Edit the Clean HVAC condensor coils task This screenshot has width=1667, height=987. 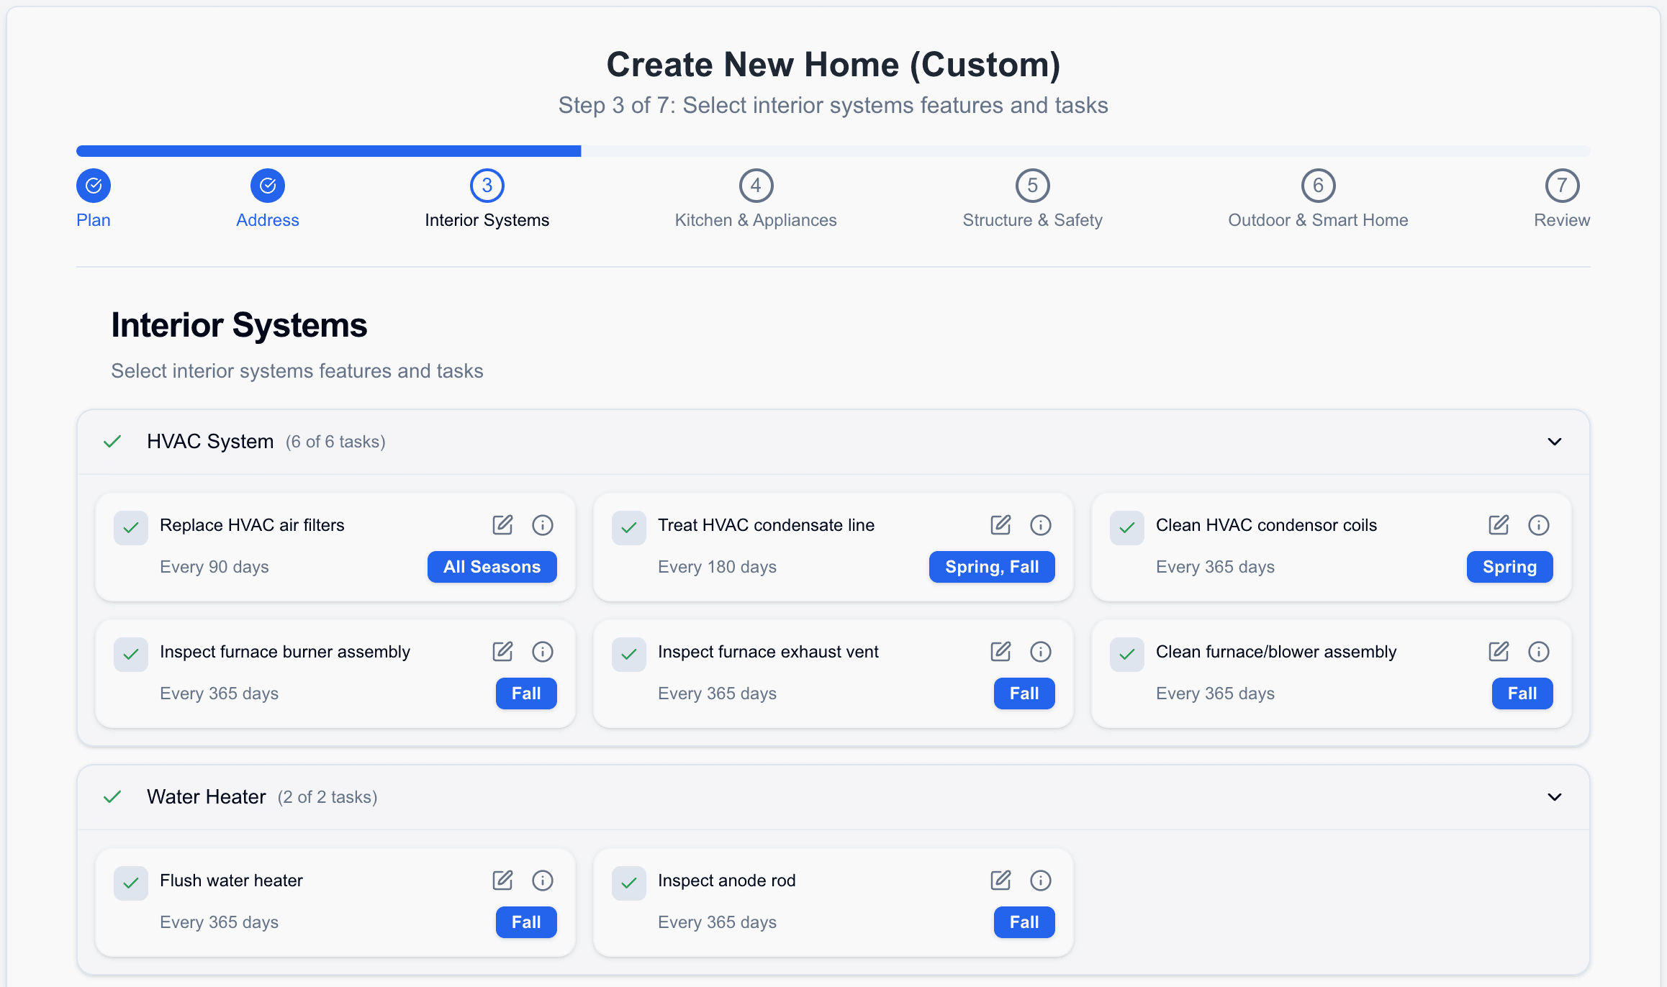point(1499,525)
